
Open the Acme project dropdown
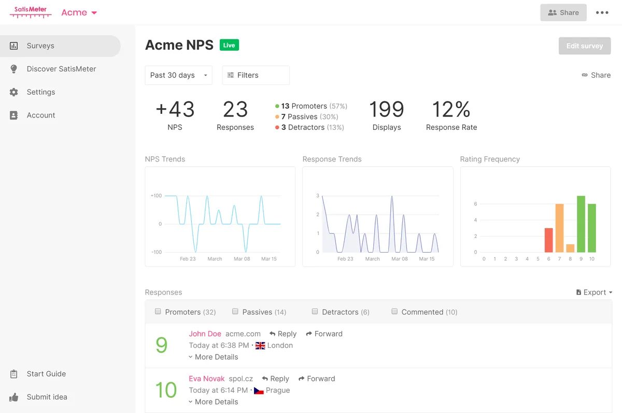click(x=79, y=13)
